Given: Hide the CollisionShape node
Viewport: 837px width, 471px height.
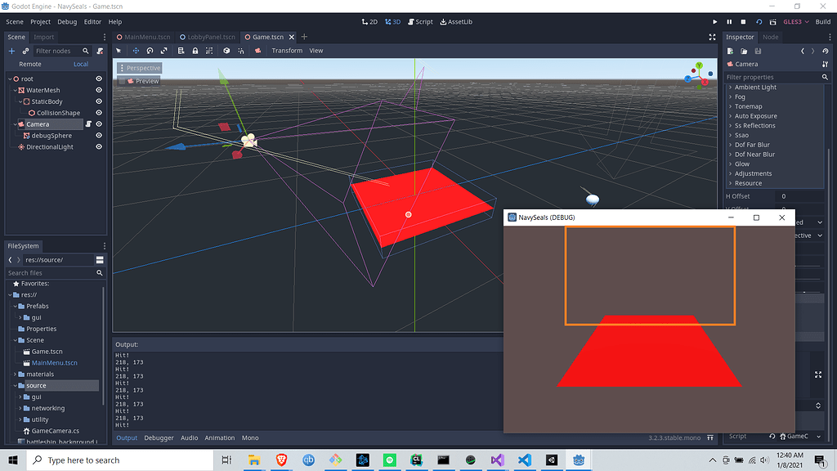Looking at the screenshot, I should pyautogui.click(x=99, y=113).
